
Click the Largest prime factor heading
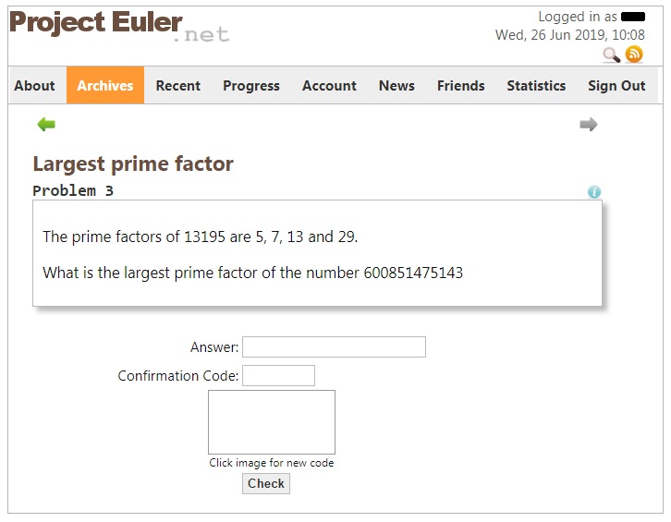click(x=133, y=164)
